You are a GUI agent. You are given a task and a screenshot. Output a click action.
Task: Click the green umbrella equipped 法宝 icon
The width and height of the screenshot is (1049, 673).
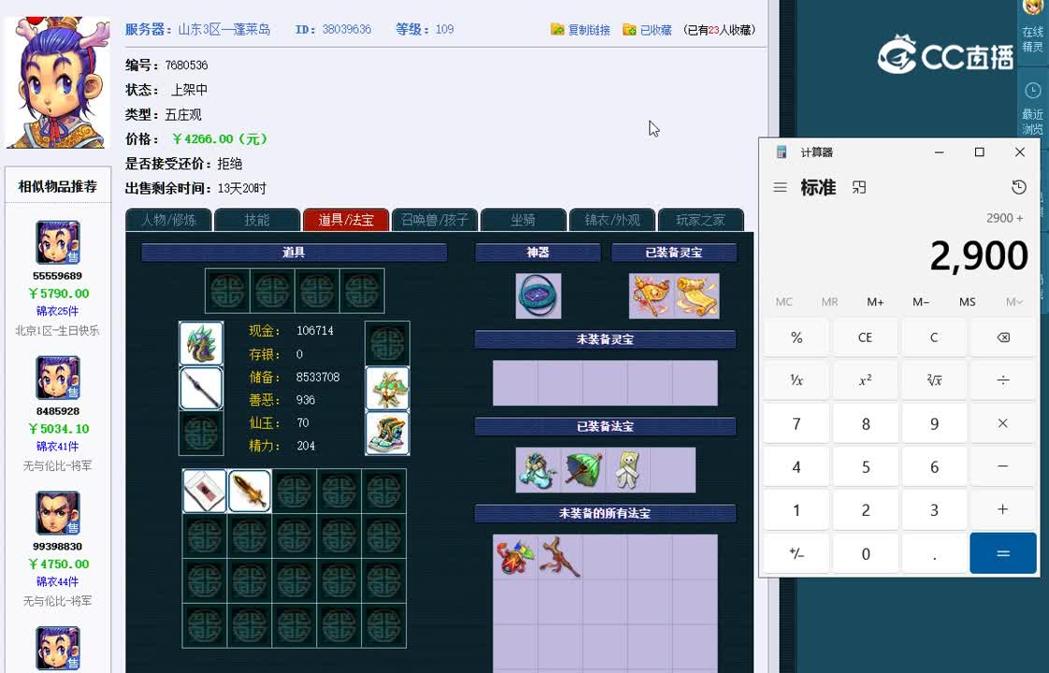pos(583,469)
